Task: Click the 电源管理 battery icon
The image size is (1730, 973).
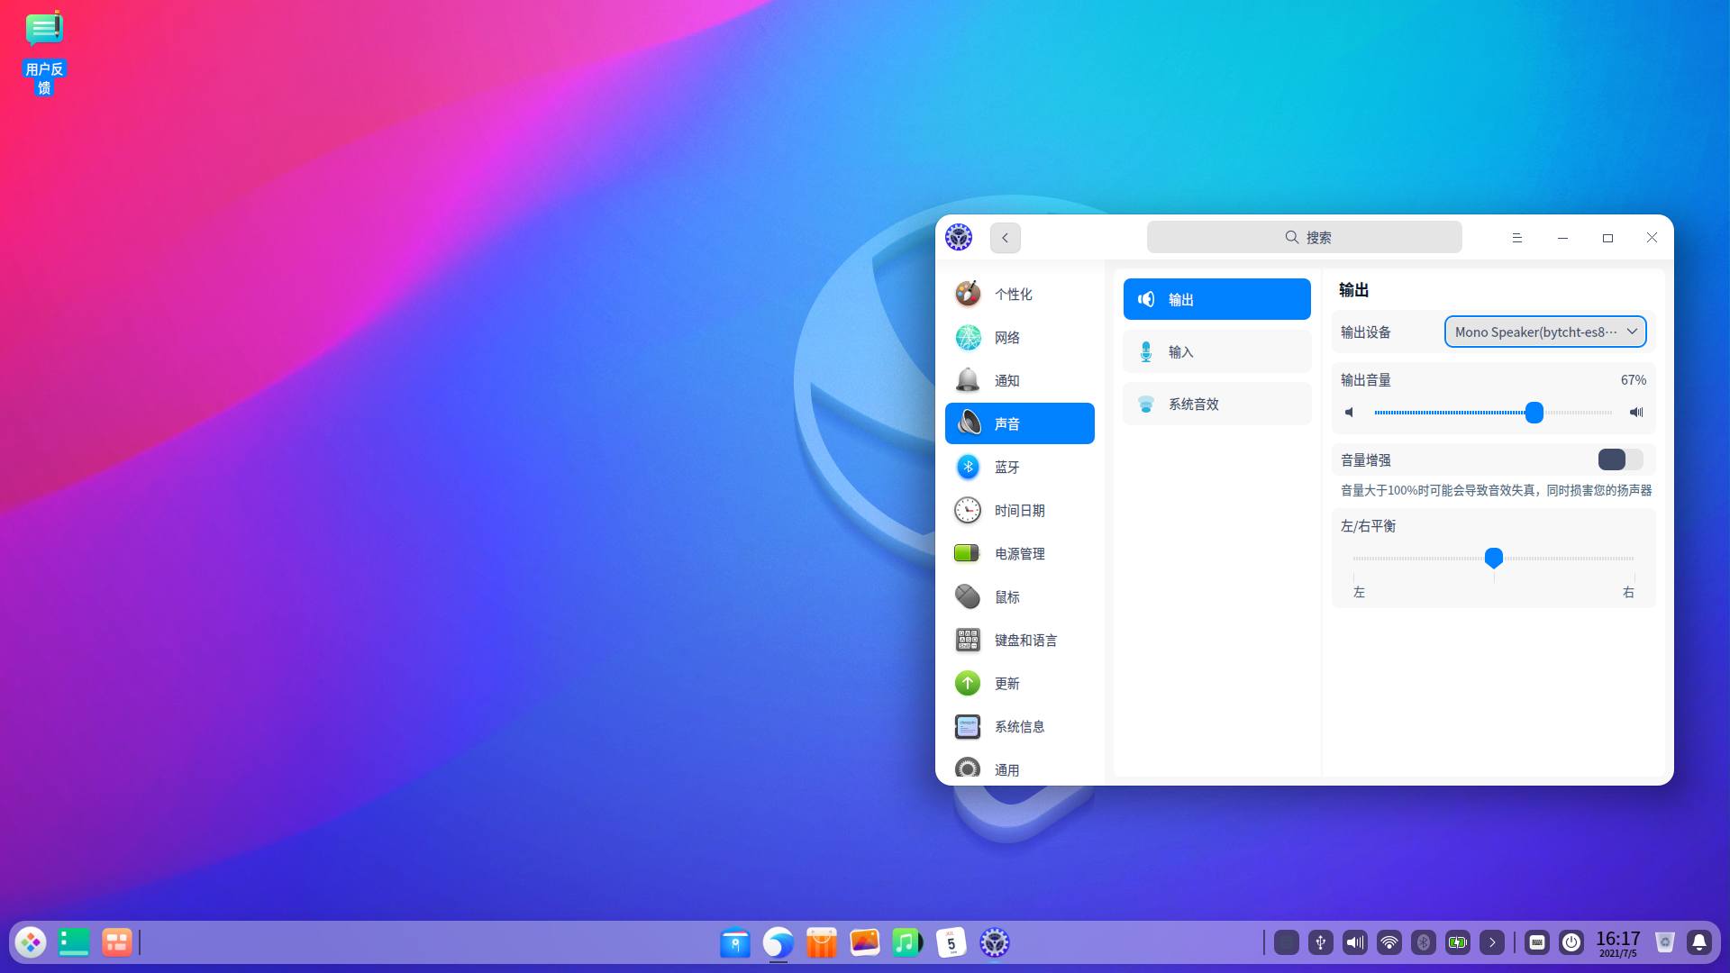Action: 968,553
